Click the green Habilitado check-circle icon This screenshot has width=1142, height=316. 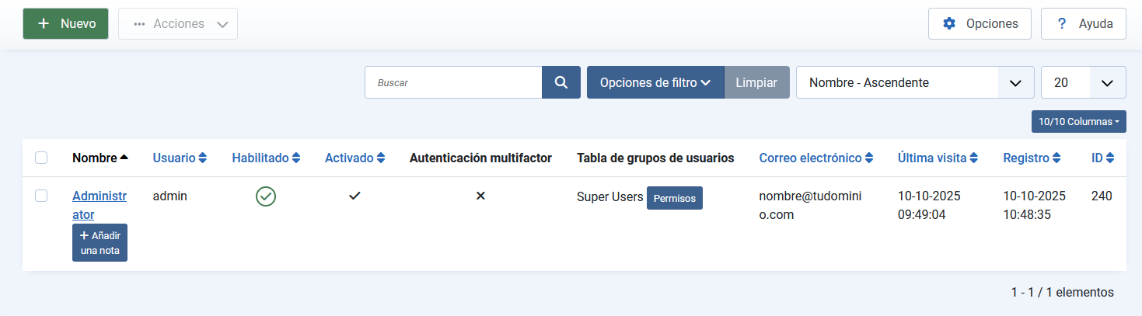pyautogui.click(x=266, y=197)
